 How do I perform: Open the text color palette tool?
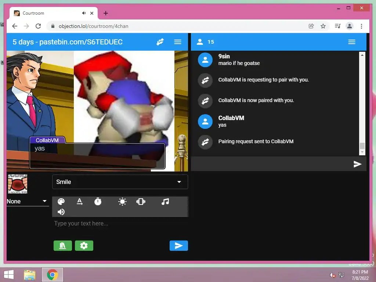(x=61, y=202)
